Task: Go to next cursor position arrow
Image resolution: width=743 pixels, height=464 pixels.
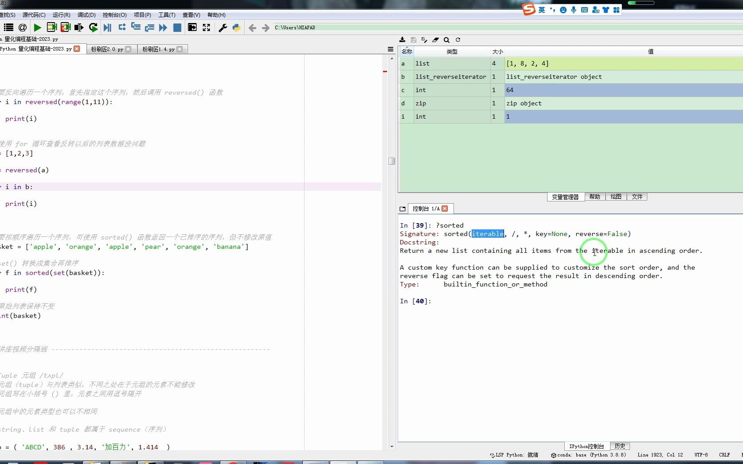Action: point(266,28)
